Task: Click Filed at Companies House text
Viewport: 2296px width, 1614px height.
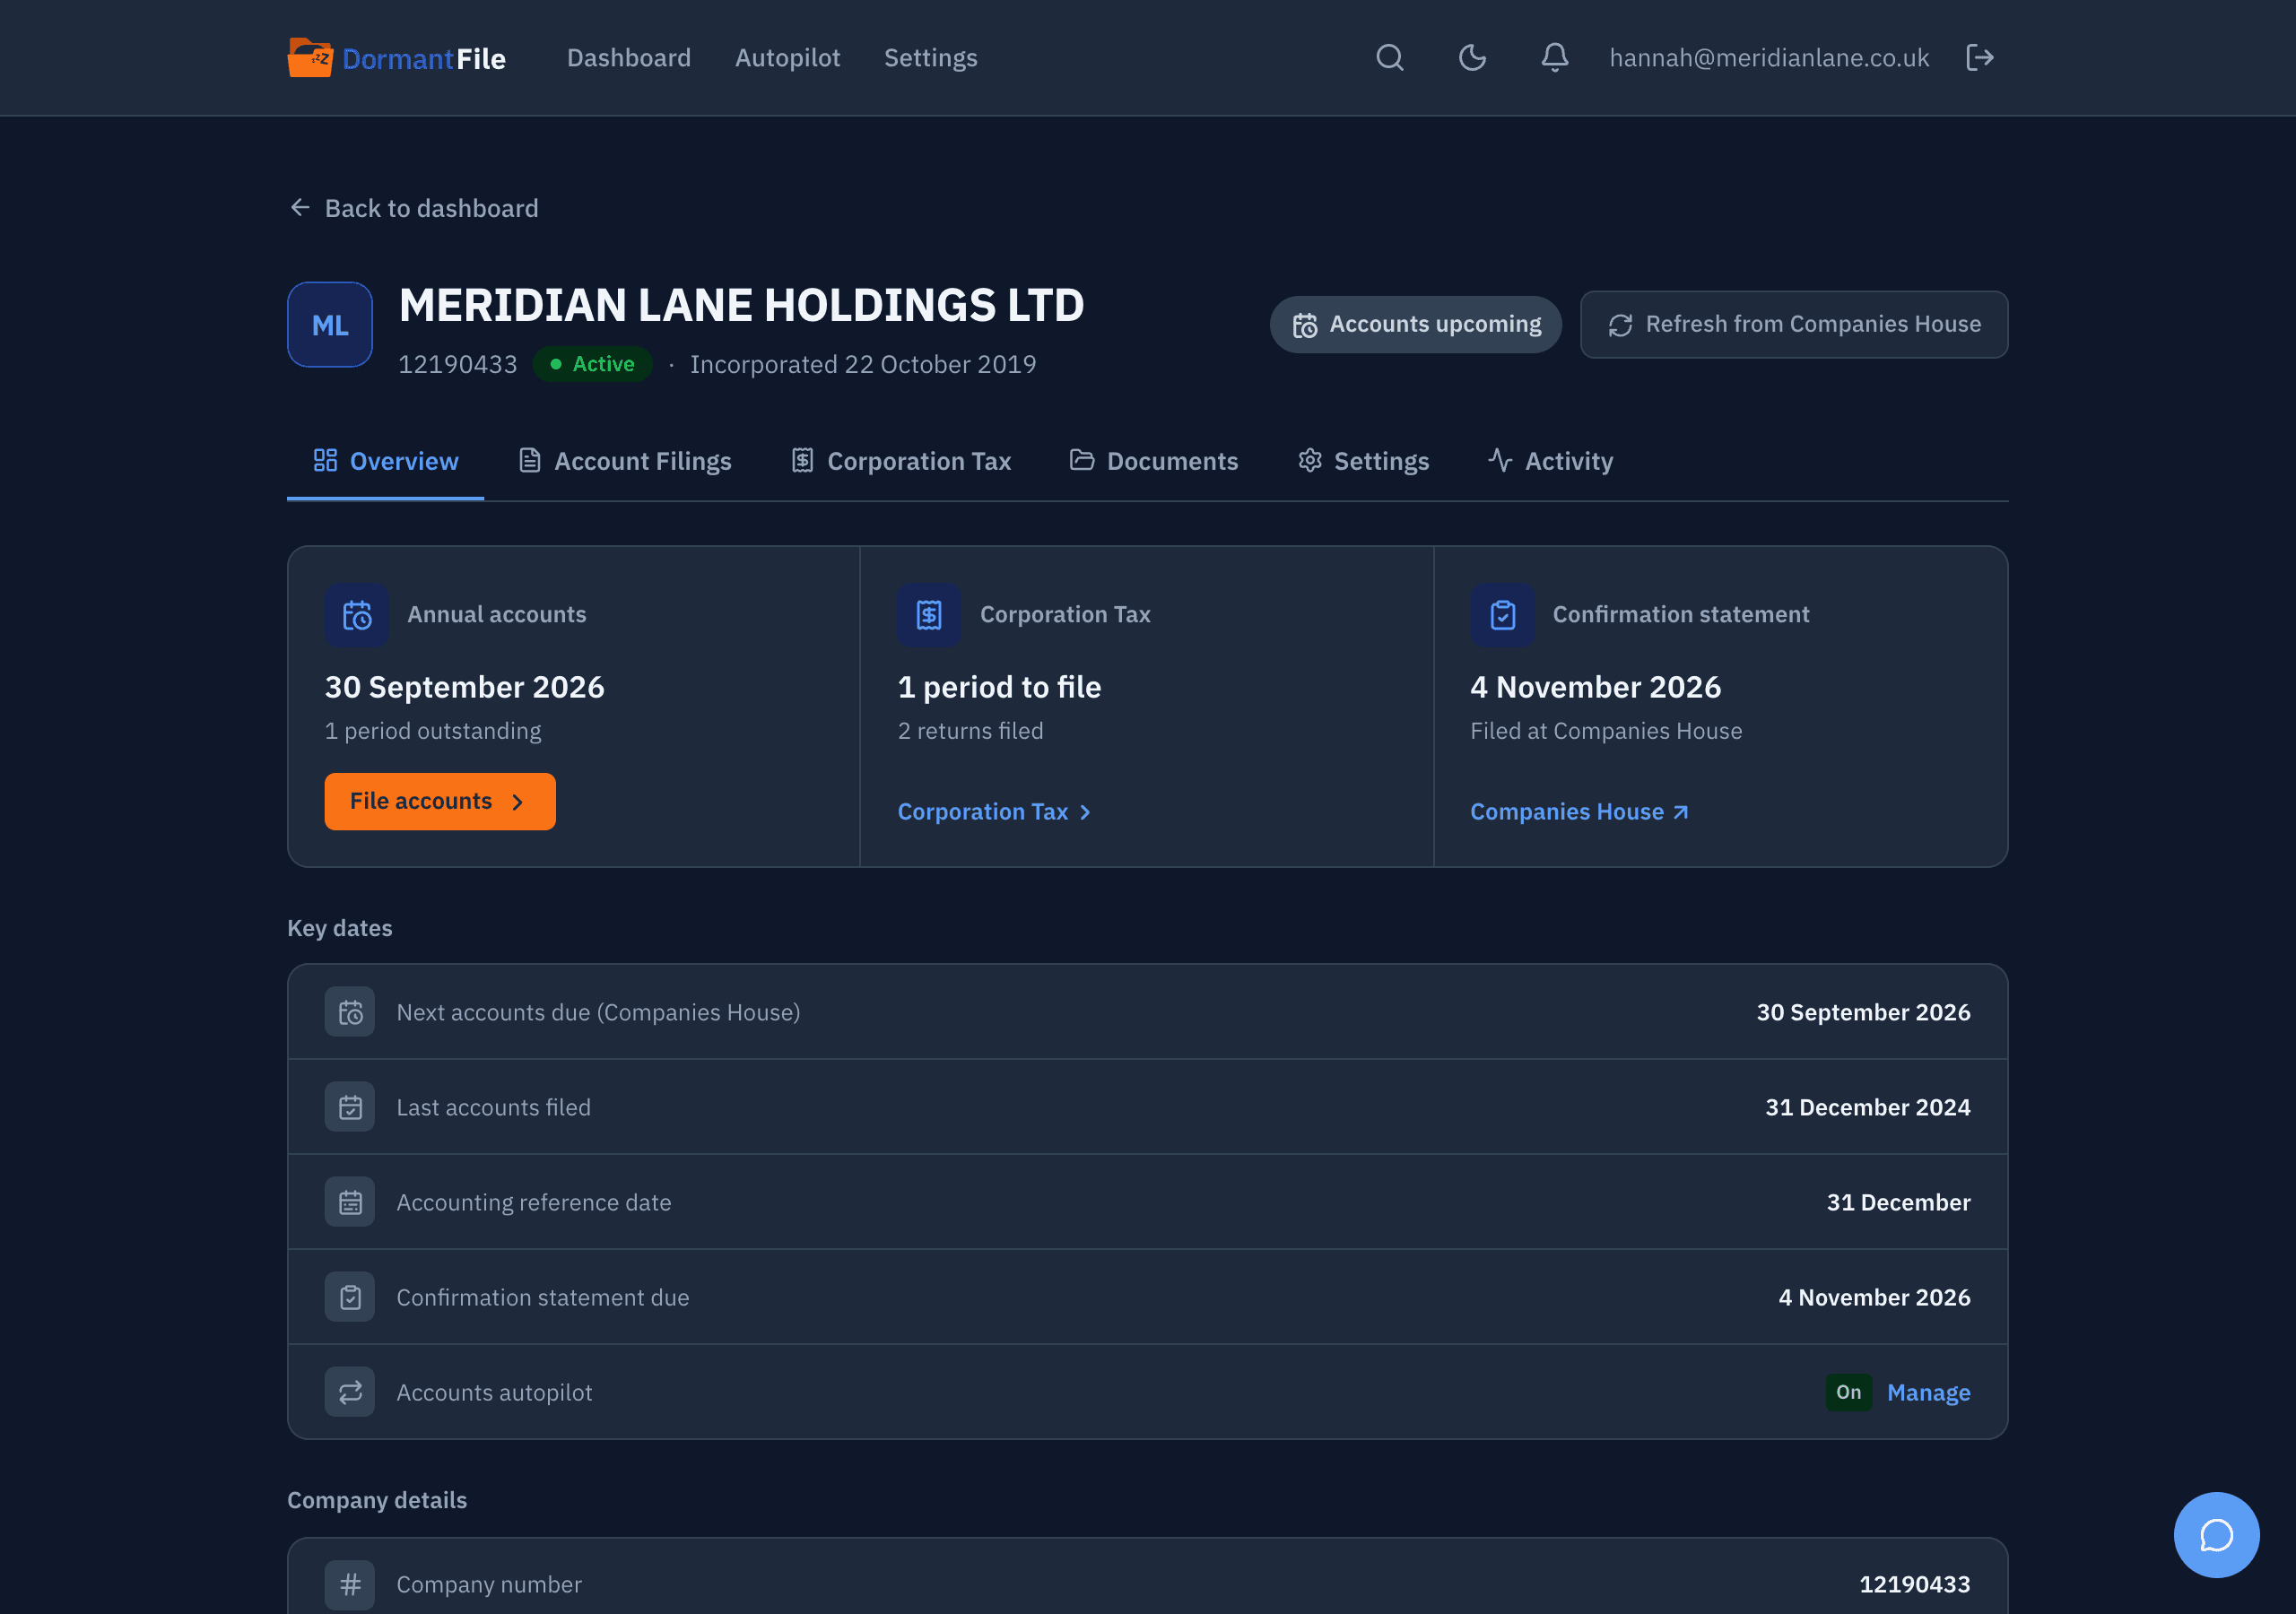Action: (x=1606, y=731)
